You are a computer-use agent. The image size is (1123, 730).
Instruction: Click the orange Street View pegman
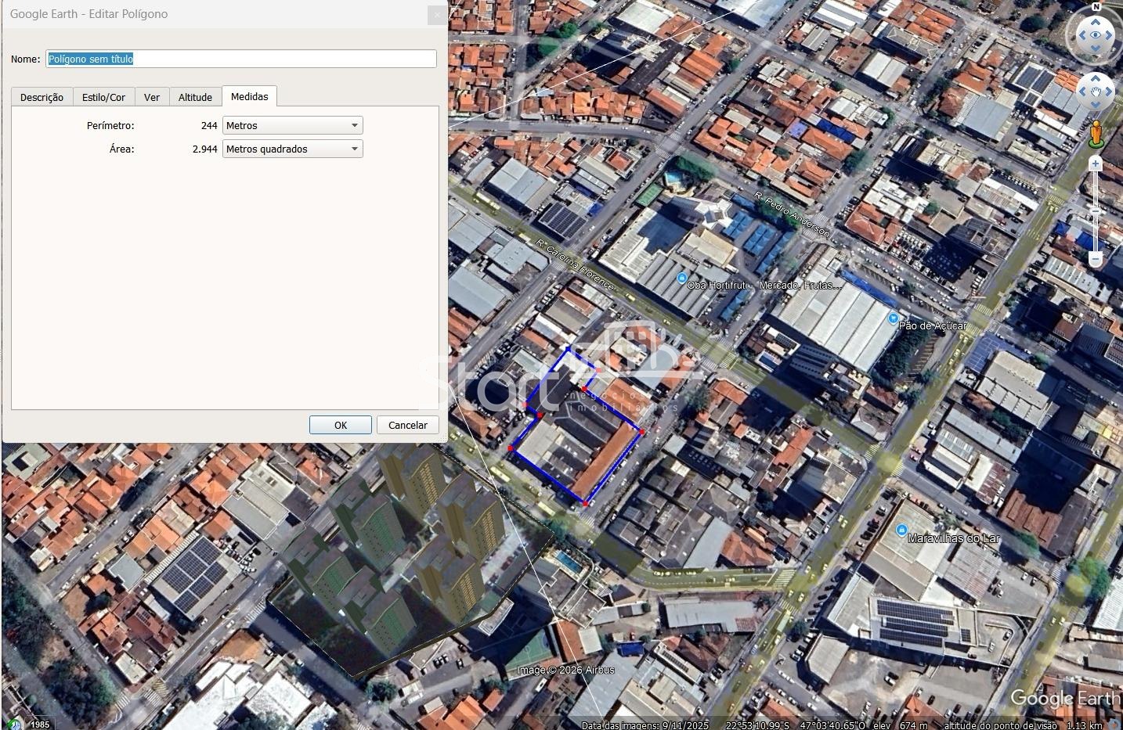1096,134
